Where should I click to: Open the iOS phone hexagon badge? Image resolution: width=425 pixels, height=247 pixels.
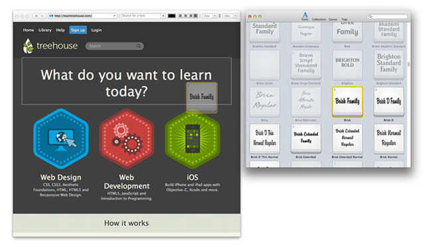click(193, 139)
